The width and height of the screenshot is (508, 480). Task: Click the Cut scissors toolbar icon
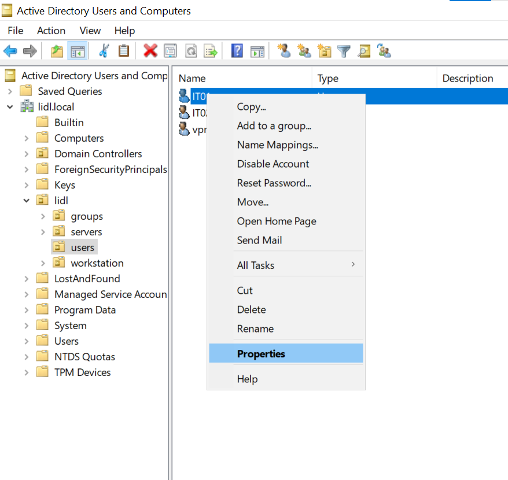tap(104, 51)
